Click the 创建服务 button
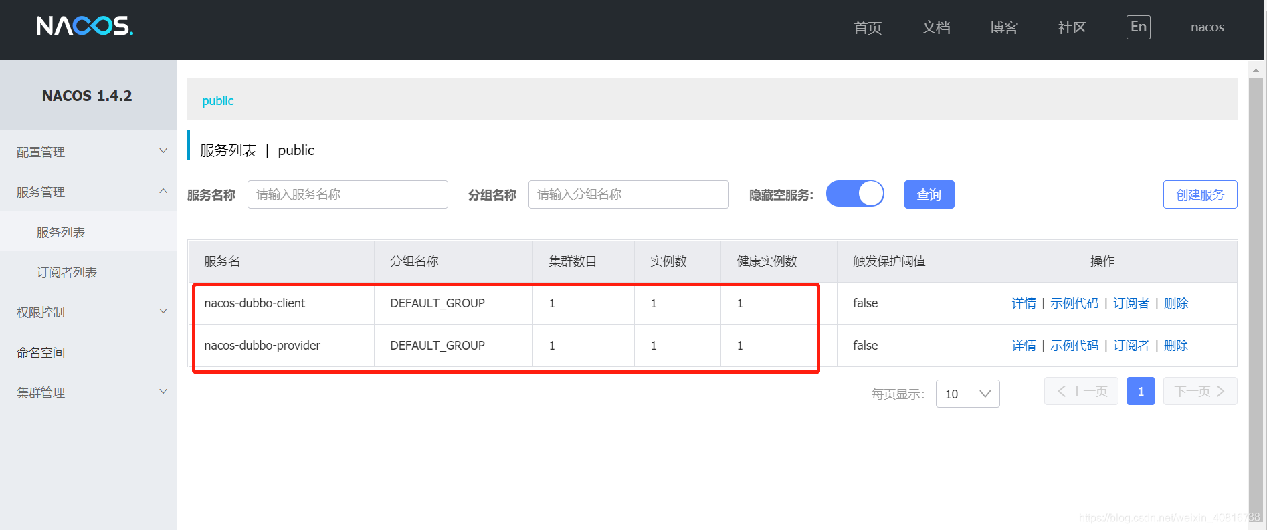This screenshot has height=530, width=1267. point(1200,194)
